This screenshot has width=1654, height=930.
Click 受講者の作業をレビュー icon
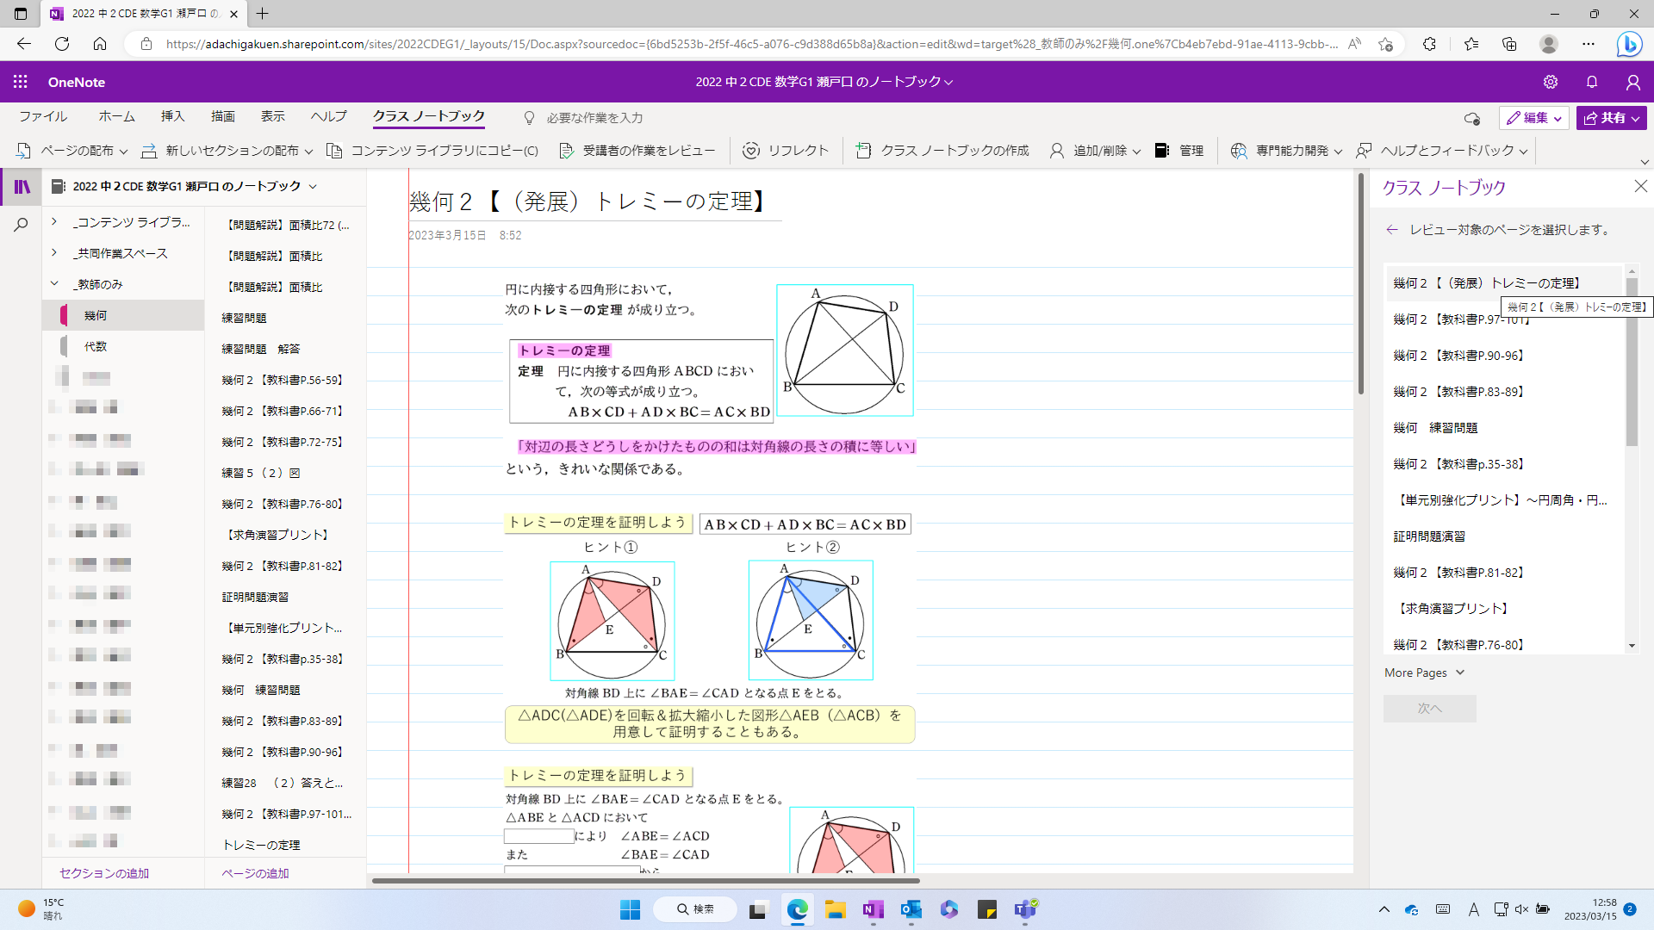point(567,150)
